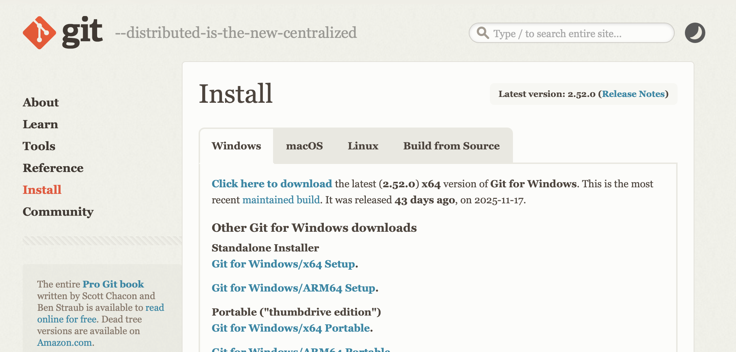Open the Reference section
The width and height of the screenshot is (736, 352).
point(53,168)
